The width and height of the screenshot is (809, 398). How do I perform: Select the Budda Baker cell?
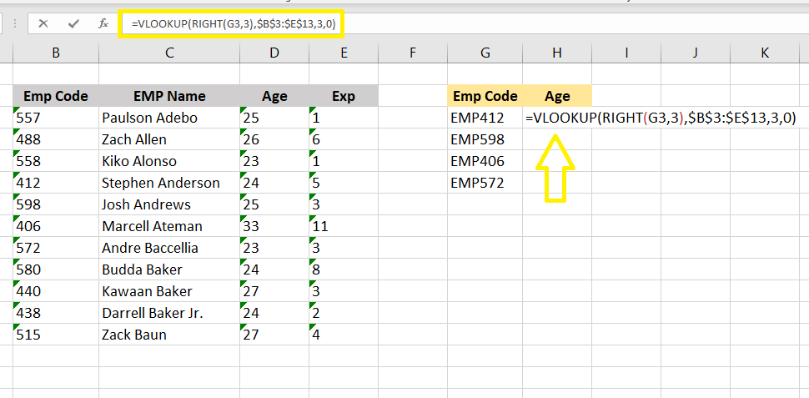169,270
